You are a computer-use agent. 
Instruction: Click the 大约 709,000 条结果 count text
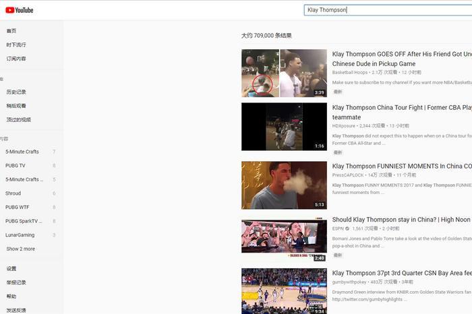click(x=266, y=36)
